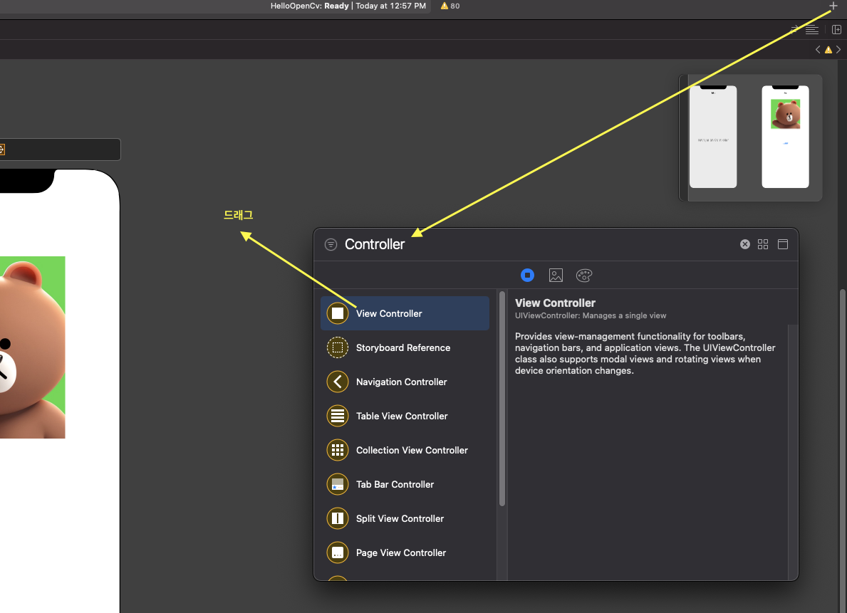Click the Navigation Controller back-arrow icon

pos(338,382)
